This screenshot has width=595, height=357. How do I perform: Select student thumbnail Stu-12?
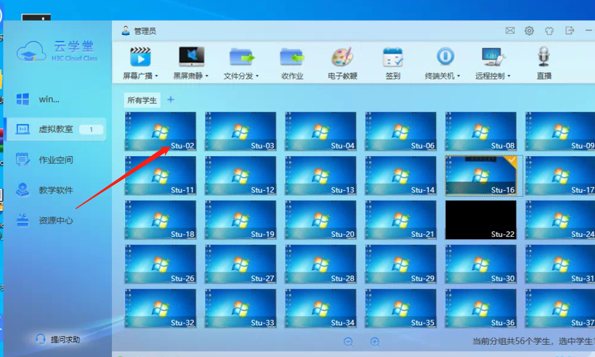click(x=240, y=176)
